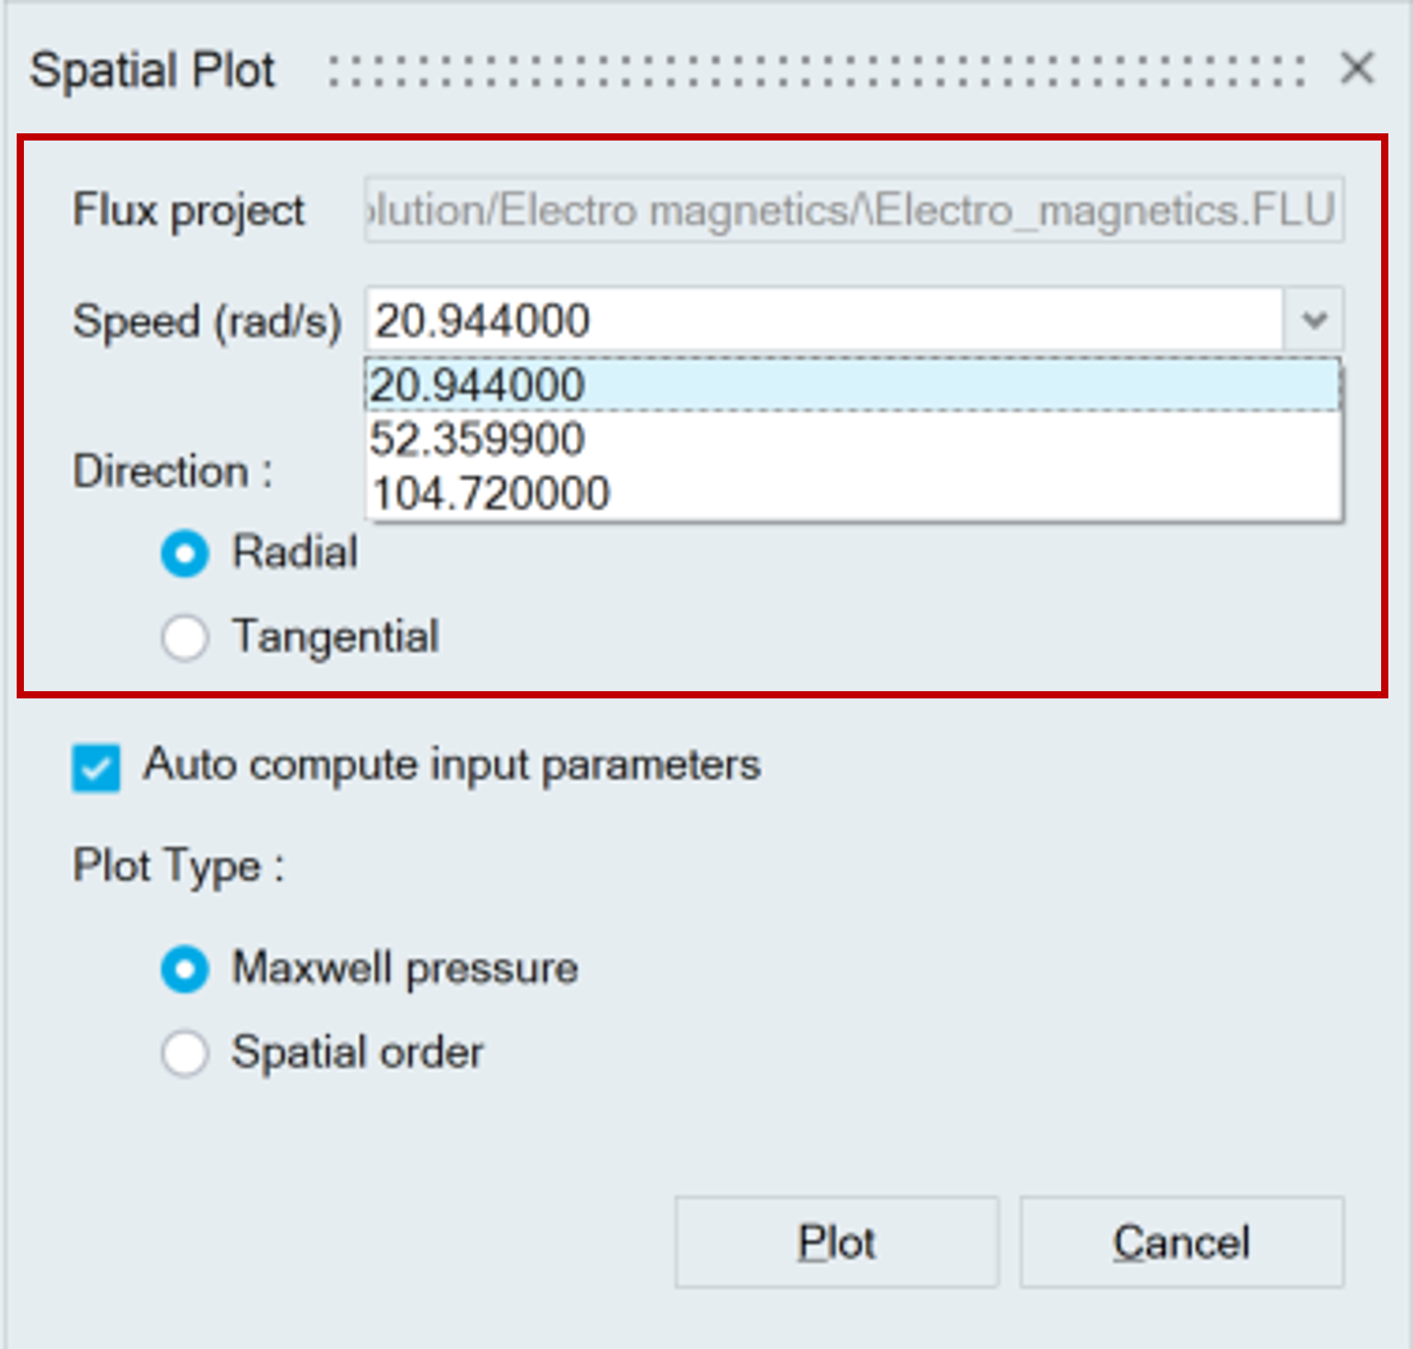This screenshot has width=1413, height=1349.
Task: Select the Radial direction radio button
Action: tap(185, 554)
